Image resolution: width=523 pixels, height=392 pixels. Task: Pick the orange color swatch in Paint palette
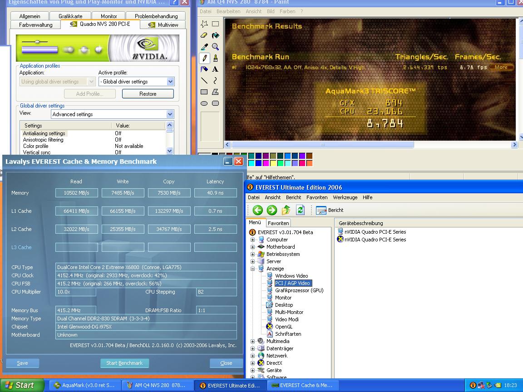[309, 163]
